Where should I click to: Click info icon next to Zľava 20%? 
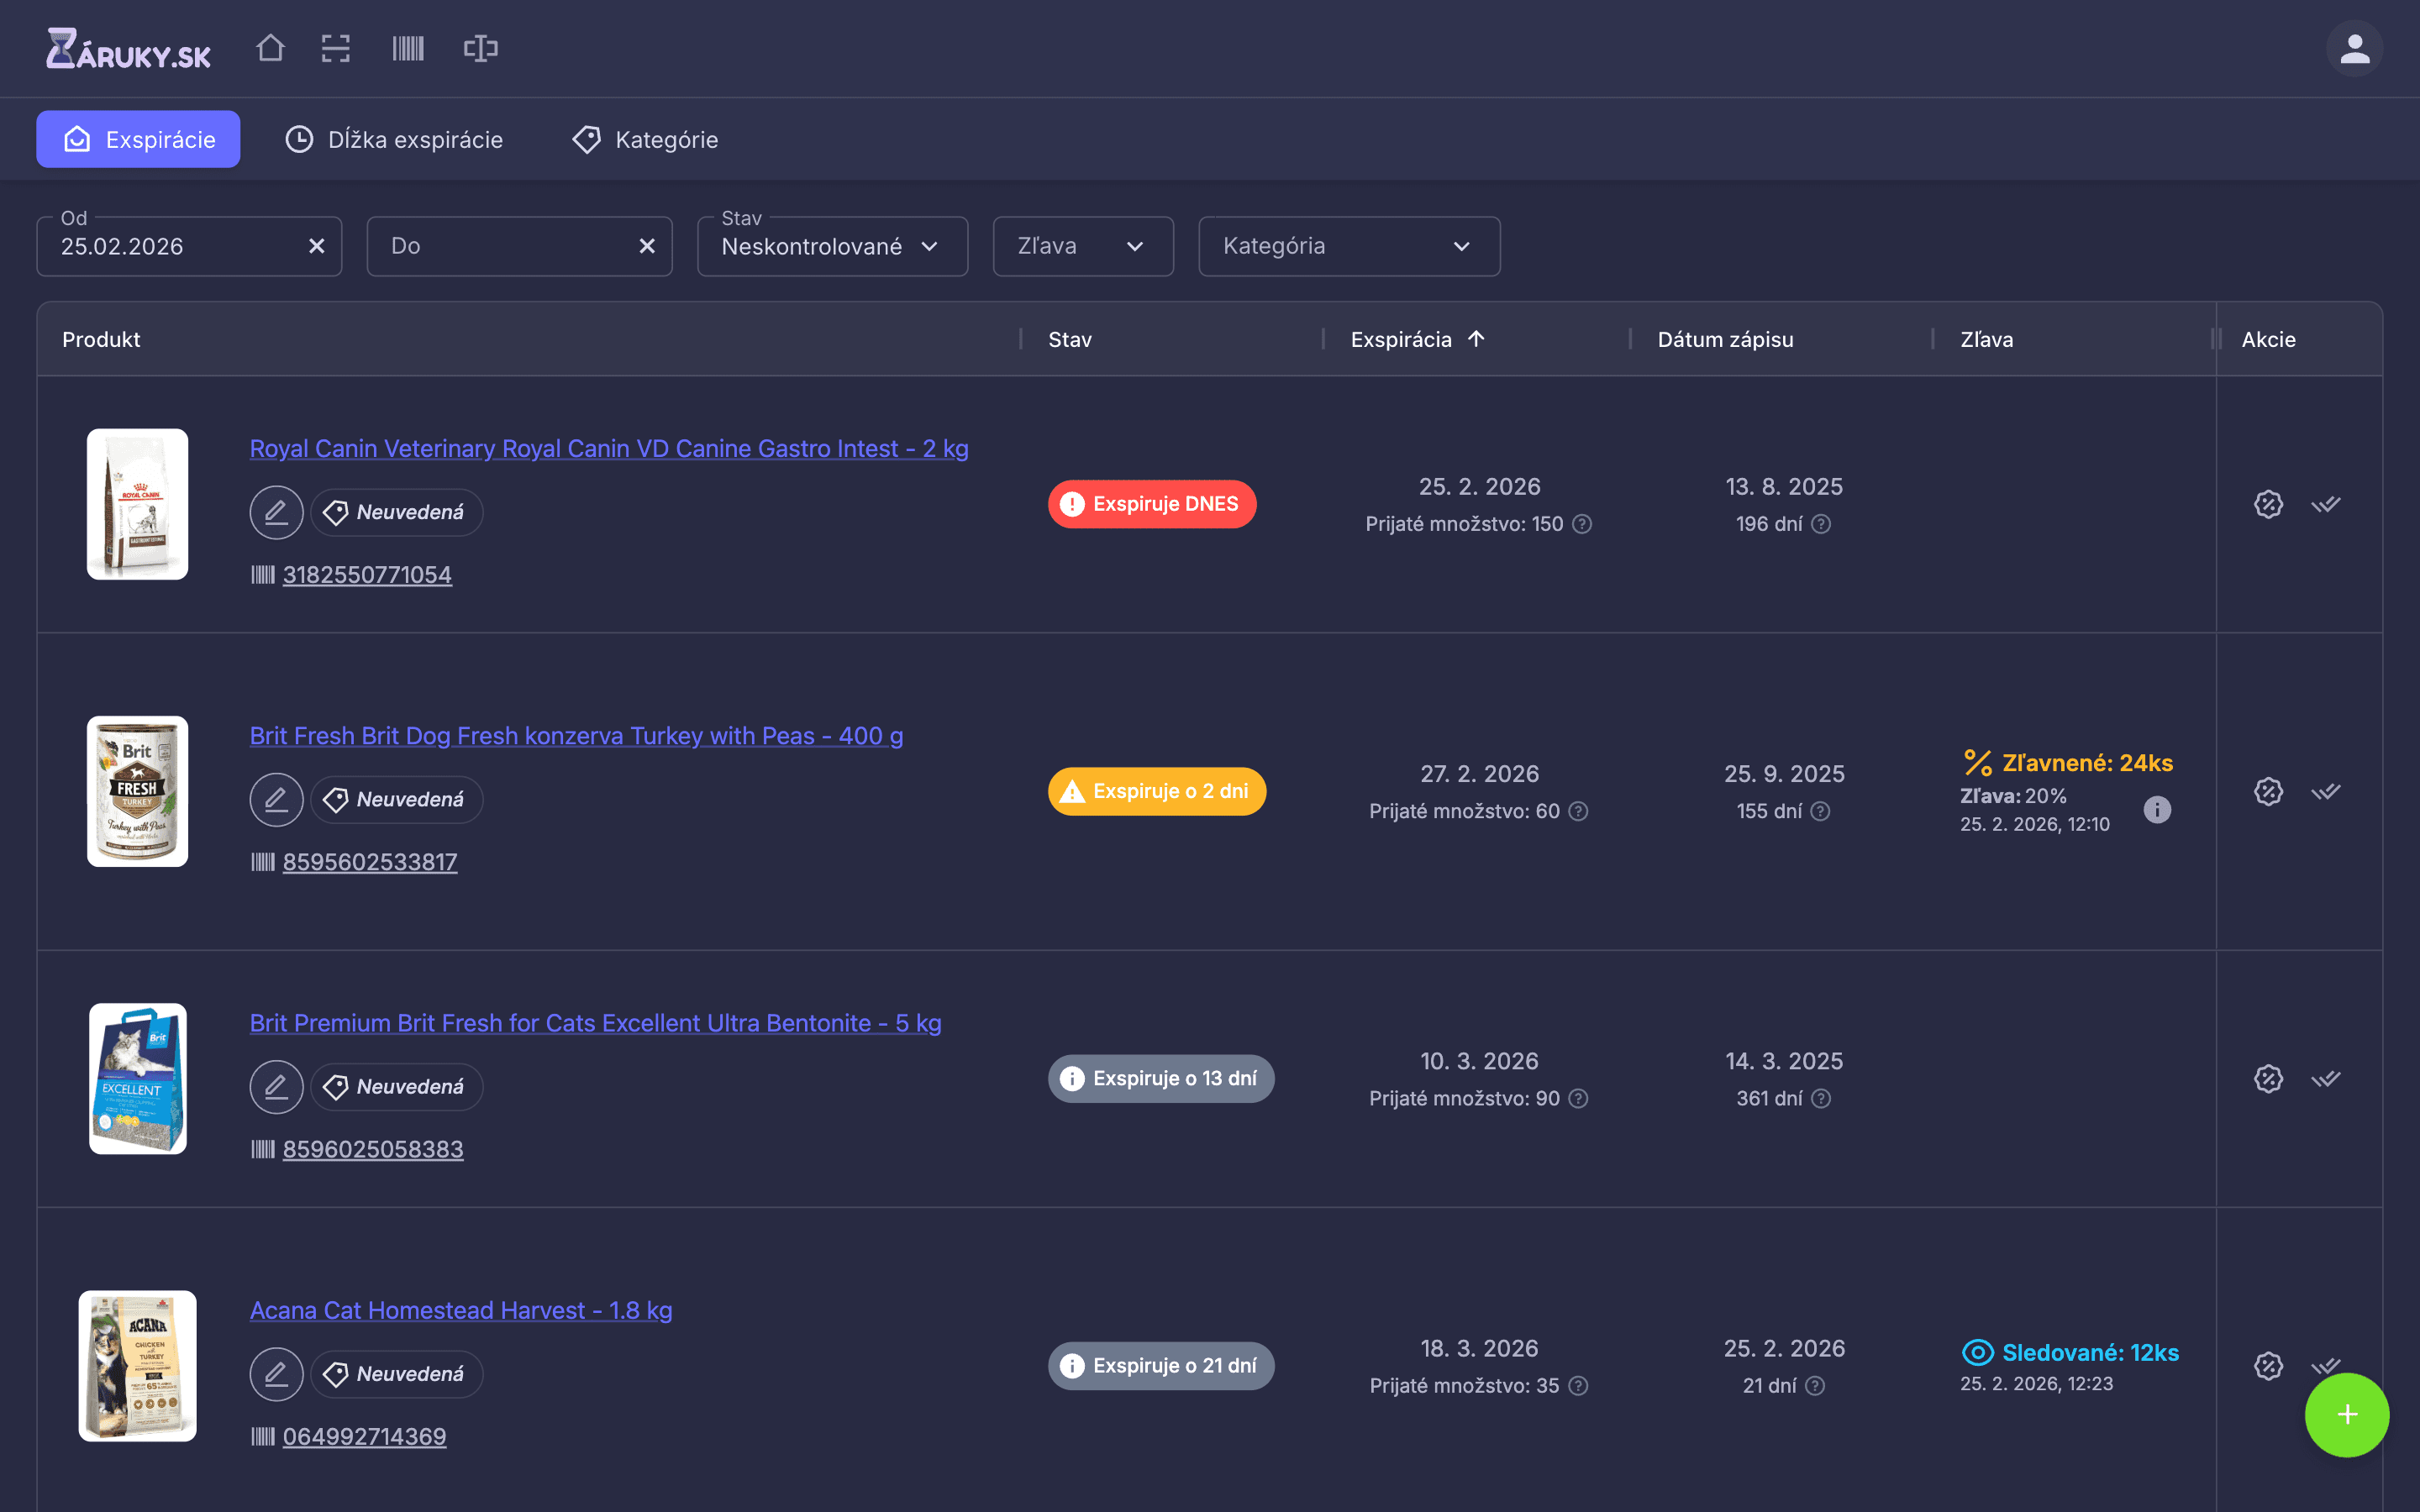point(2157,810)
